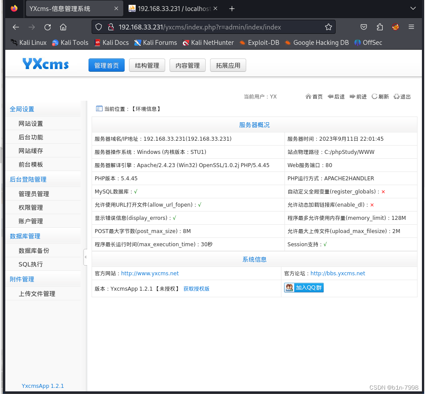Open Kali Forums bookmark

click(155, 43)
